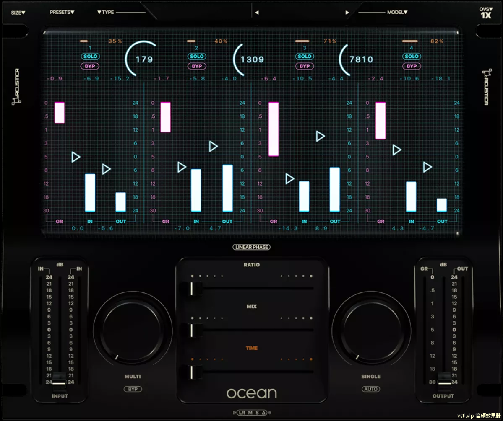Click band 1 amount value 35 %
The image size is (503, 421).
[x=115, y=41]
